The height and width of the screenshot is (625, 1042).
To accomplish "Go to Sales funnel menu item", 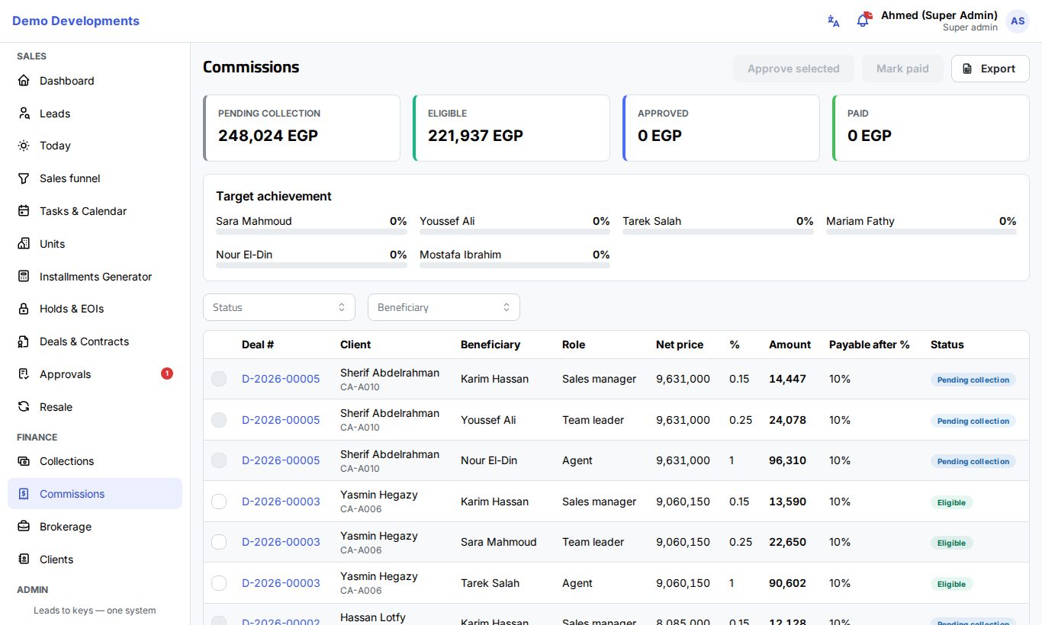I will pyautogui.click(x=95, y=178).
